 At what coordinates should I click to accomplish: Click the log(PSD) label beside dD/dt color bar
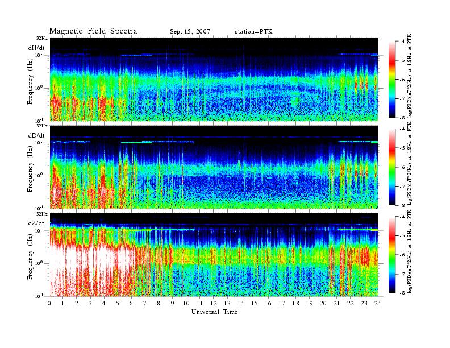point(410,163)
